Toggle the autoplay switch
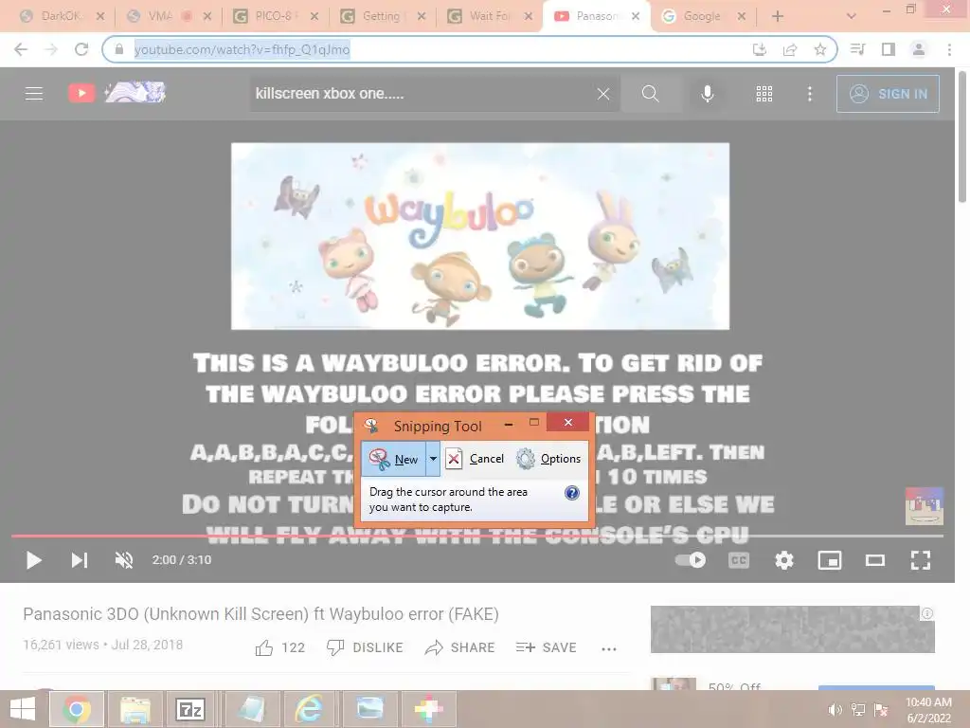This screenshot has height=728, width=970. coord(691,560)
